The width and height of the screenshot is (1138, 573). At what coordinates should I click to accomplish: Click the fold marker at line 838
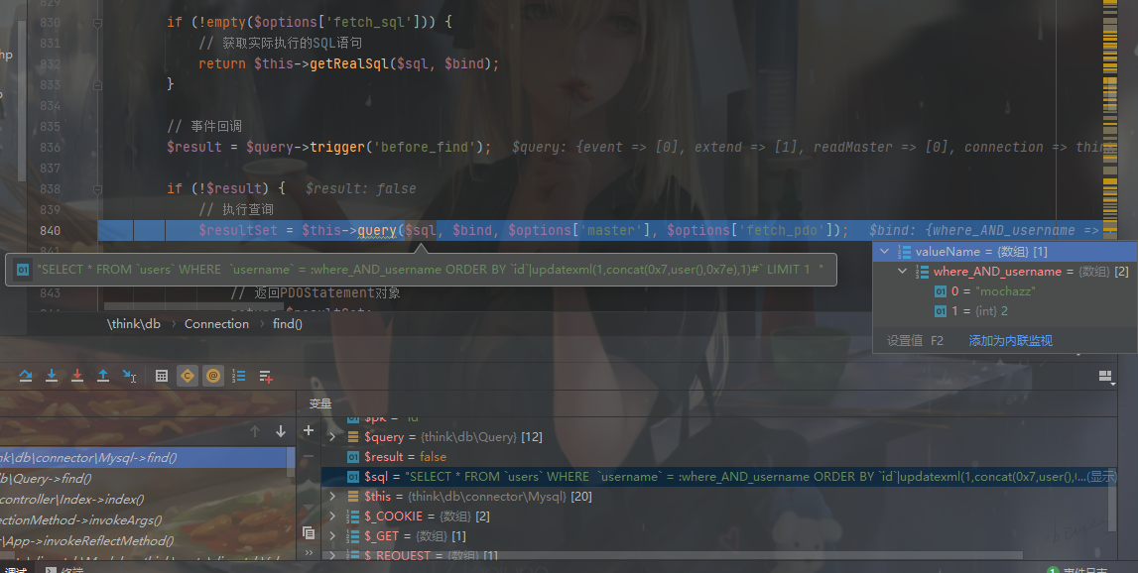97,188
